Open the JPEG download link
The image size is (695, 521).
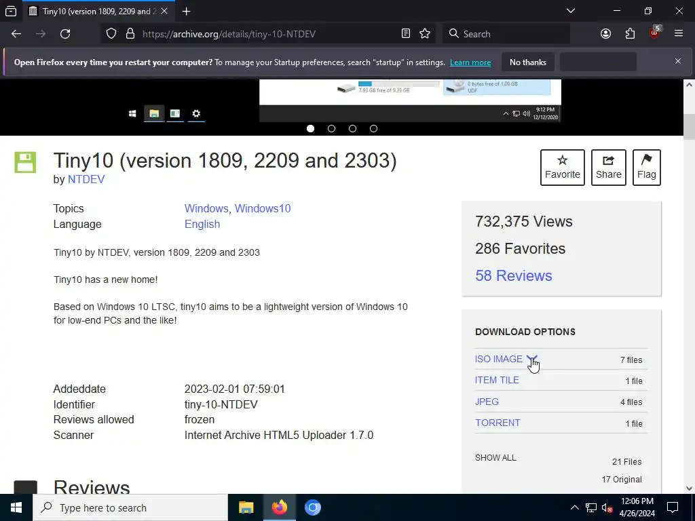(x=487, y=402)
